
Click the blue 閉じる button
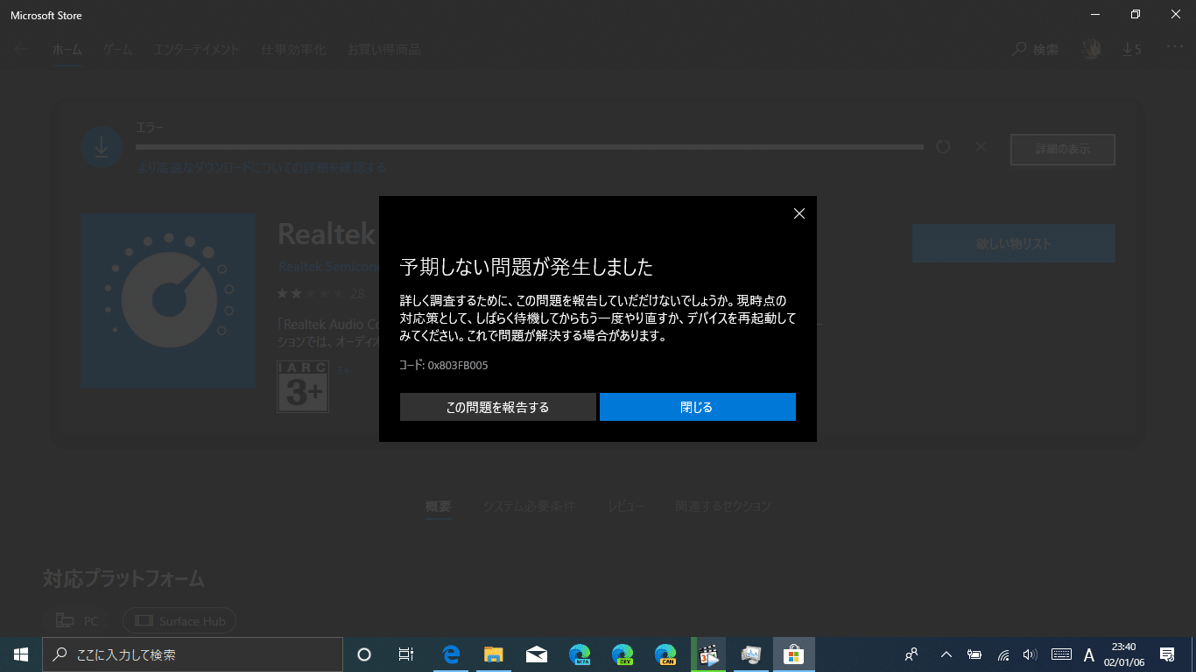click(697, 407)
